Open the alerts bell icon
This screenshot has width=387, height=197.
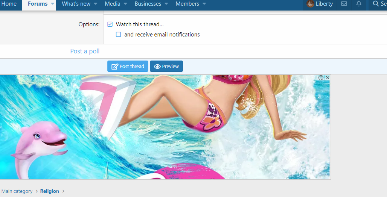(x=359, y=4)
